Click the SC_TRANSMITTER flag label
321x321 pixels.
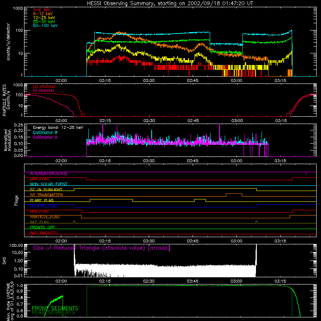click(46, 195)
